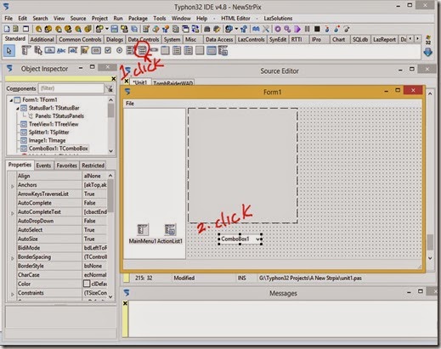The height and width of the screenshot is (349, 441).
Task: Choose the TFrame component icon
Action: [x=212, y=51]
